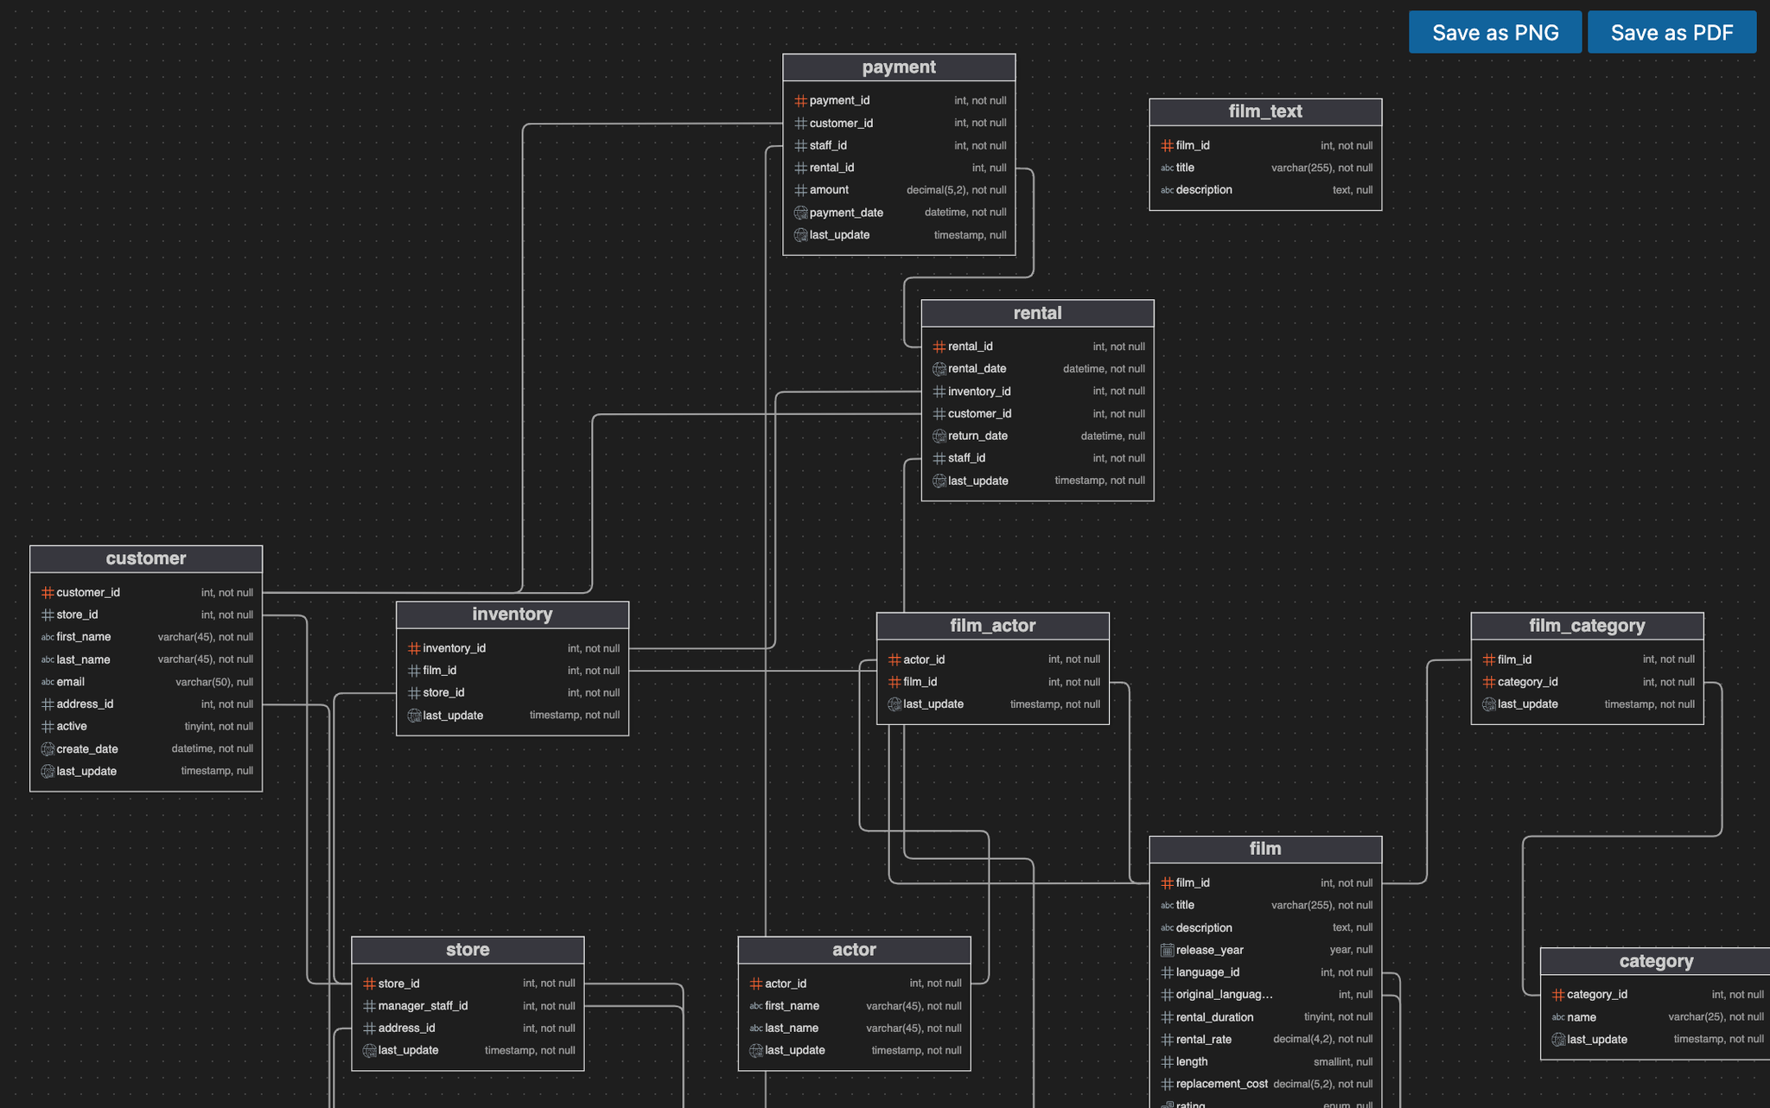Click the abc icon beside title in film_text
Image resolution: width=1770 pixels, height=1108 pixels.
click(x=1167, y=168)
